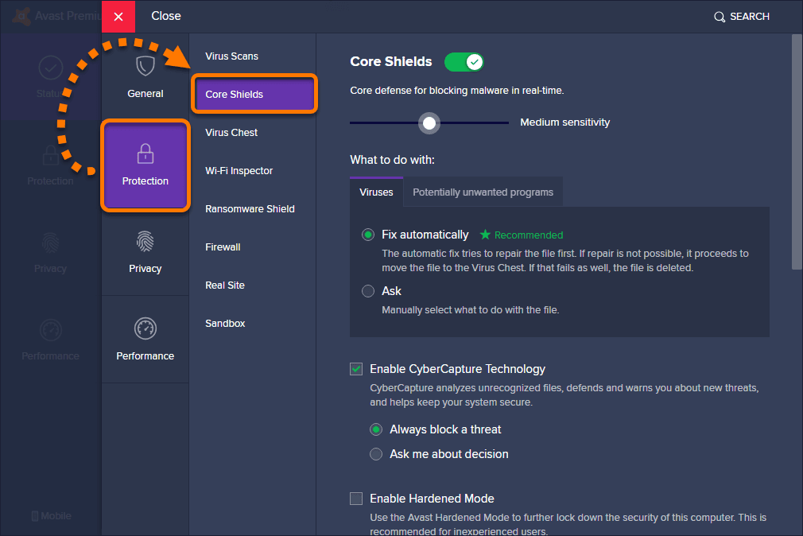803x536 pixels.
Task: Open Firewall settings
Action: pos(223,247)
